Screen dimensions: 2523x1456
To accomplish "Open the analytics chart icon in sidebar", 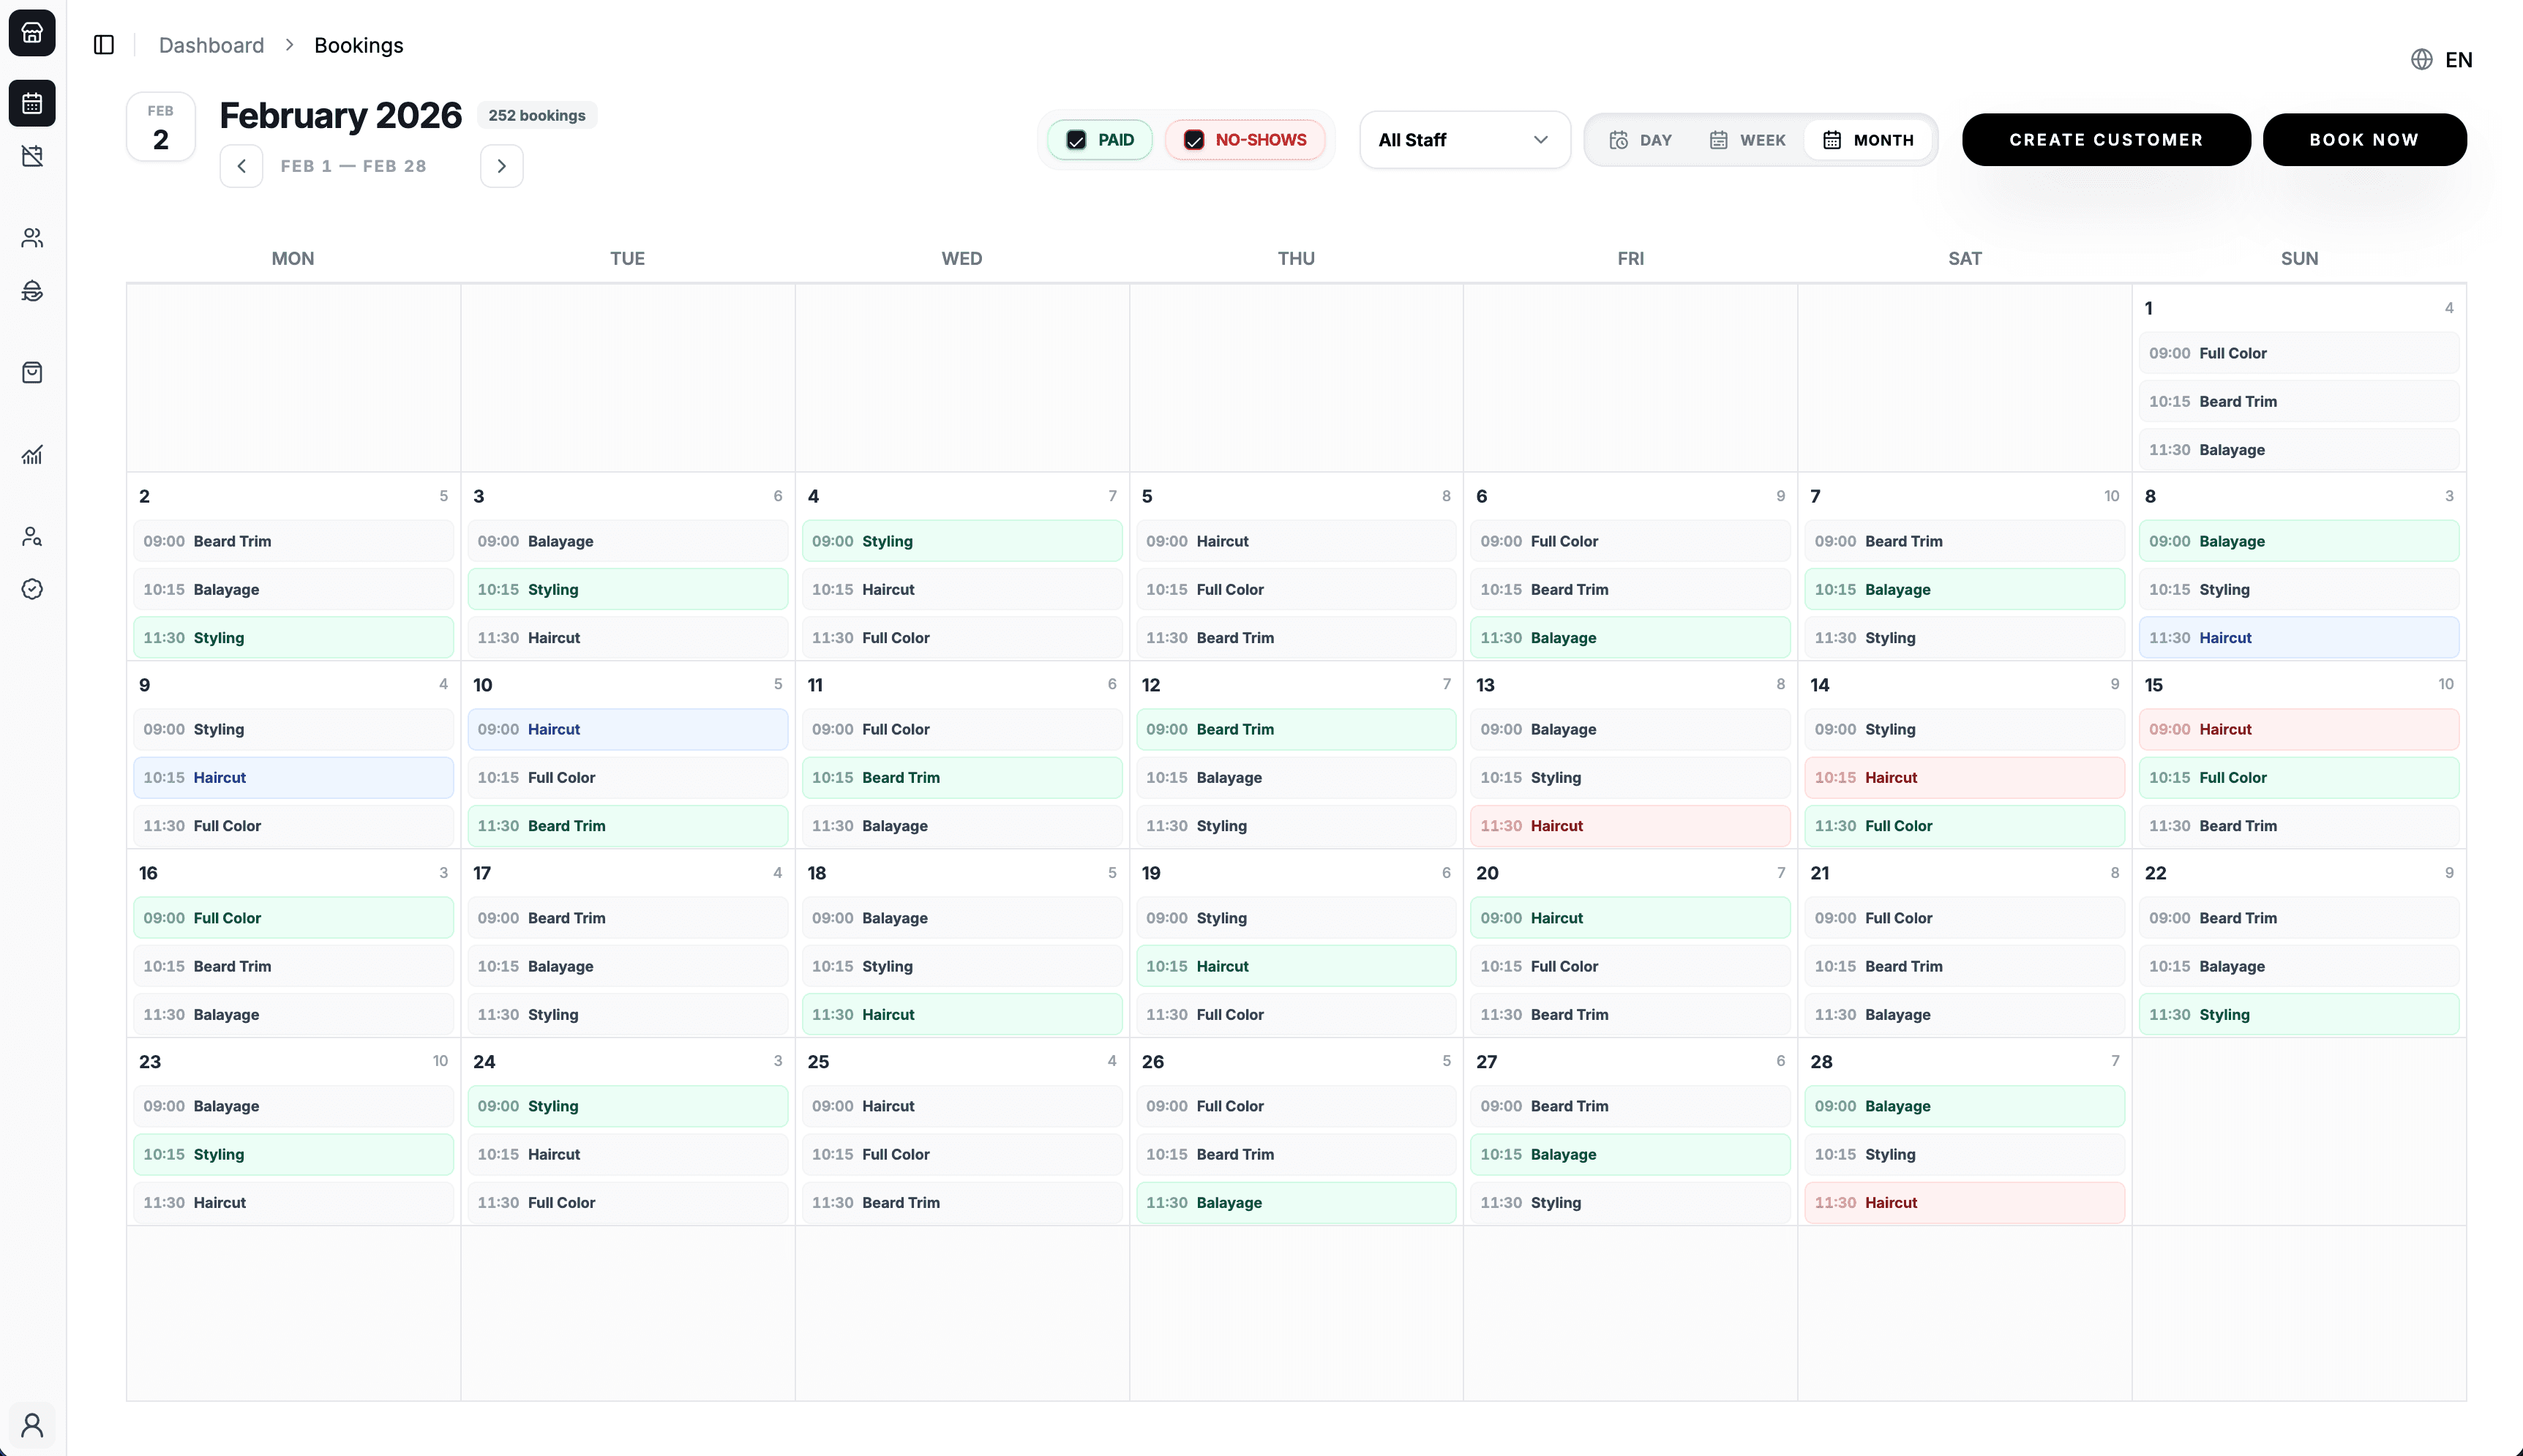I will pyautogui.click(x=32, y=454).
